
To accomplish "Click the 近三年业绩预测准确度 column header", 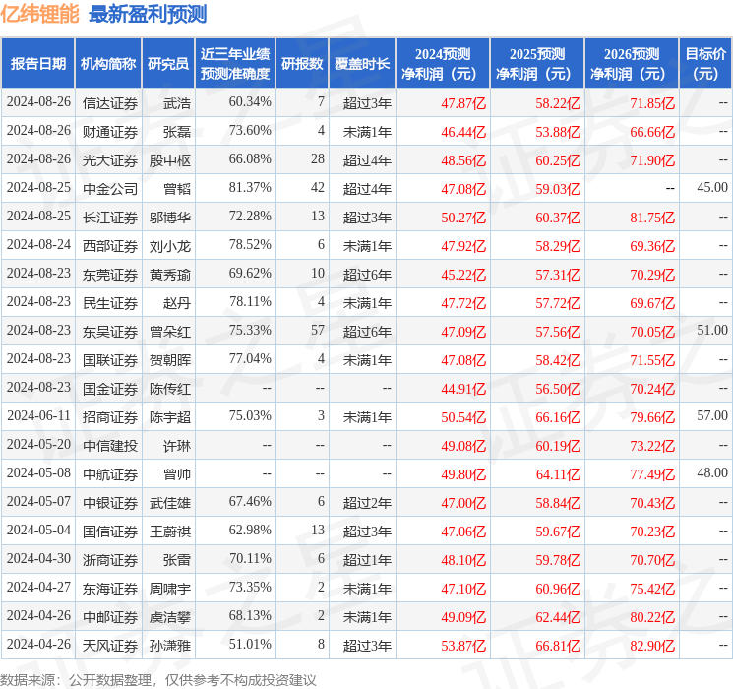I will (x=235, y=64).
